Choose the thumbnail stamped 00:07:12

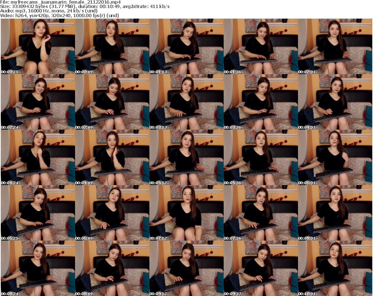click(x=186, y=213)
